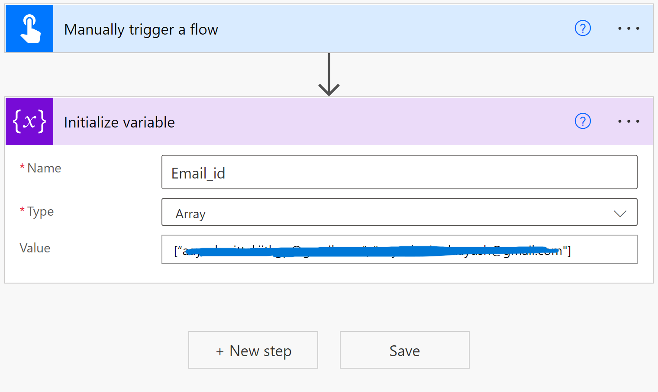Collapse the Initialize variable card via its title
The width and height of the screenshot is (658, 392).
tap(119, 122)
